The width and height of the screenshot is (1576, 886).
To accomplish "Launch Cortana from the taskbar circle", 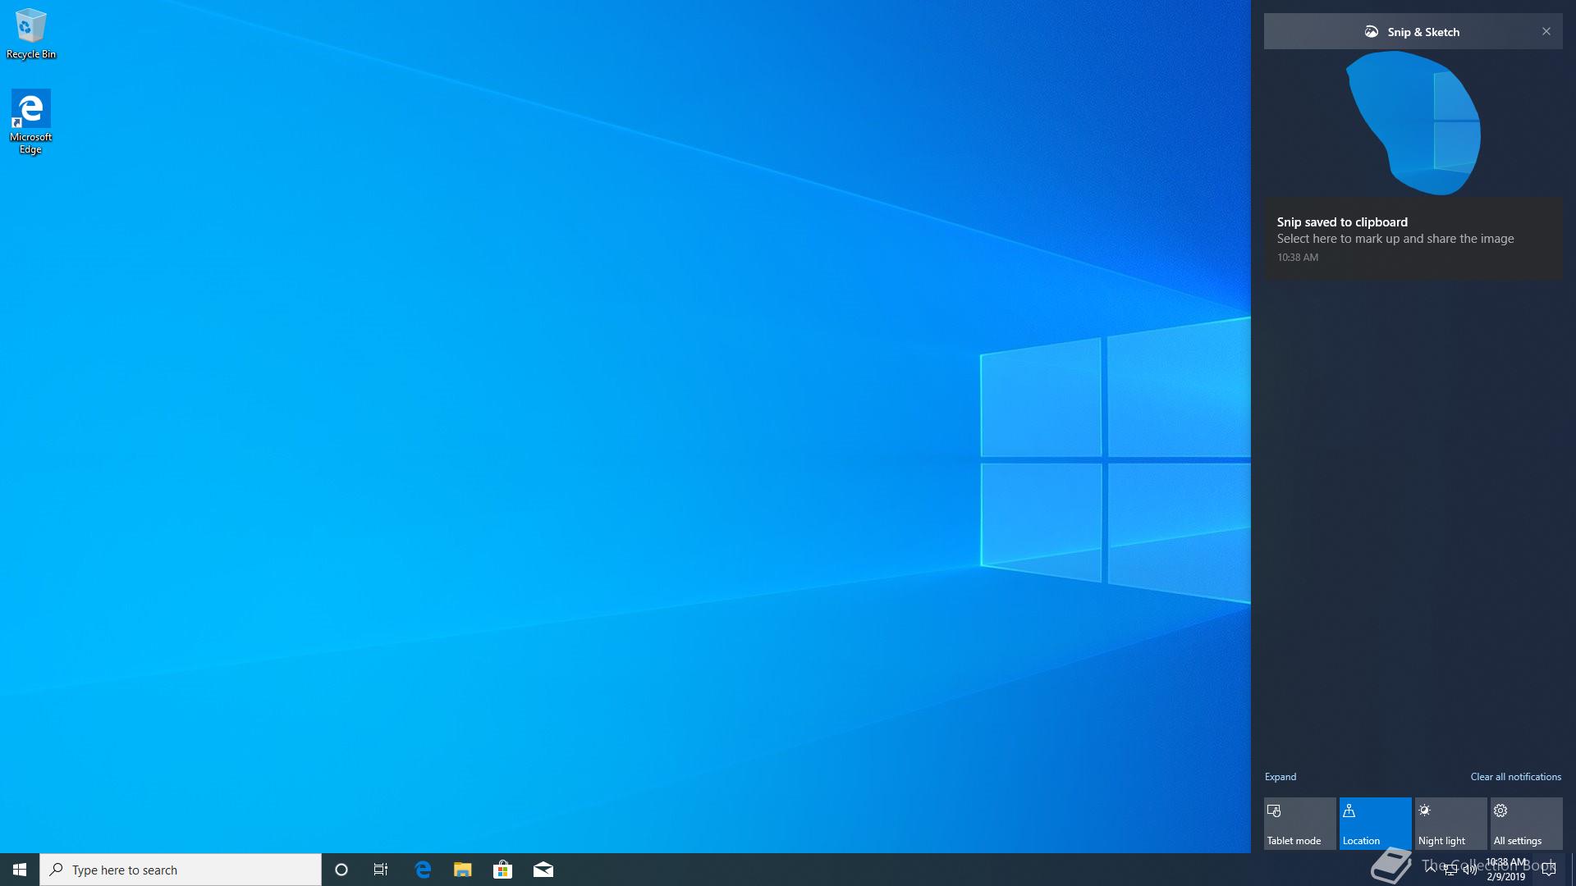I will [x=341, y=870].
